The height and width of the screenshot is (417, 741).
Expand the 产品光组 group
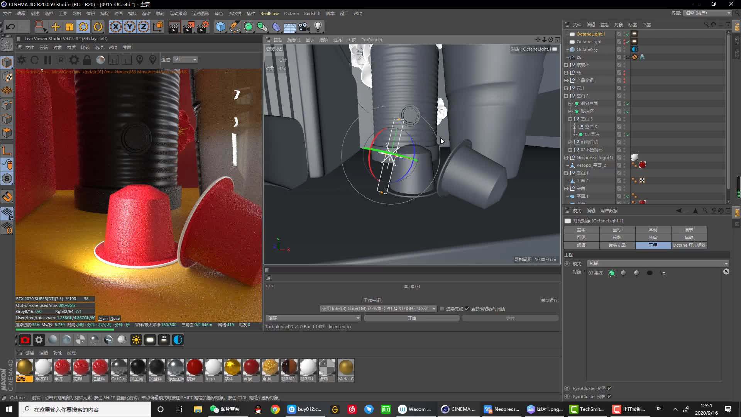click(566, 80)
